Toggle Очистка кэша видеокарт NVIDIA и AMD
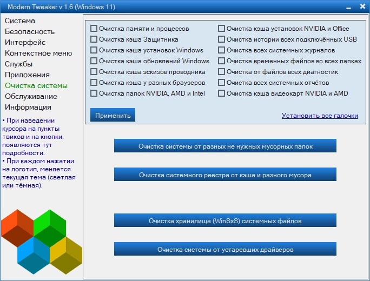Screen dimensions: 370x281 tap(221, 93)
